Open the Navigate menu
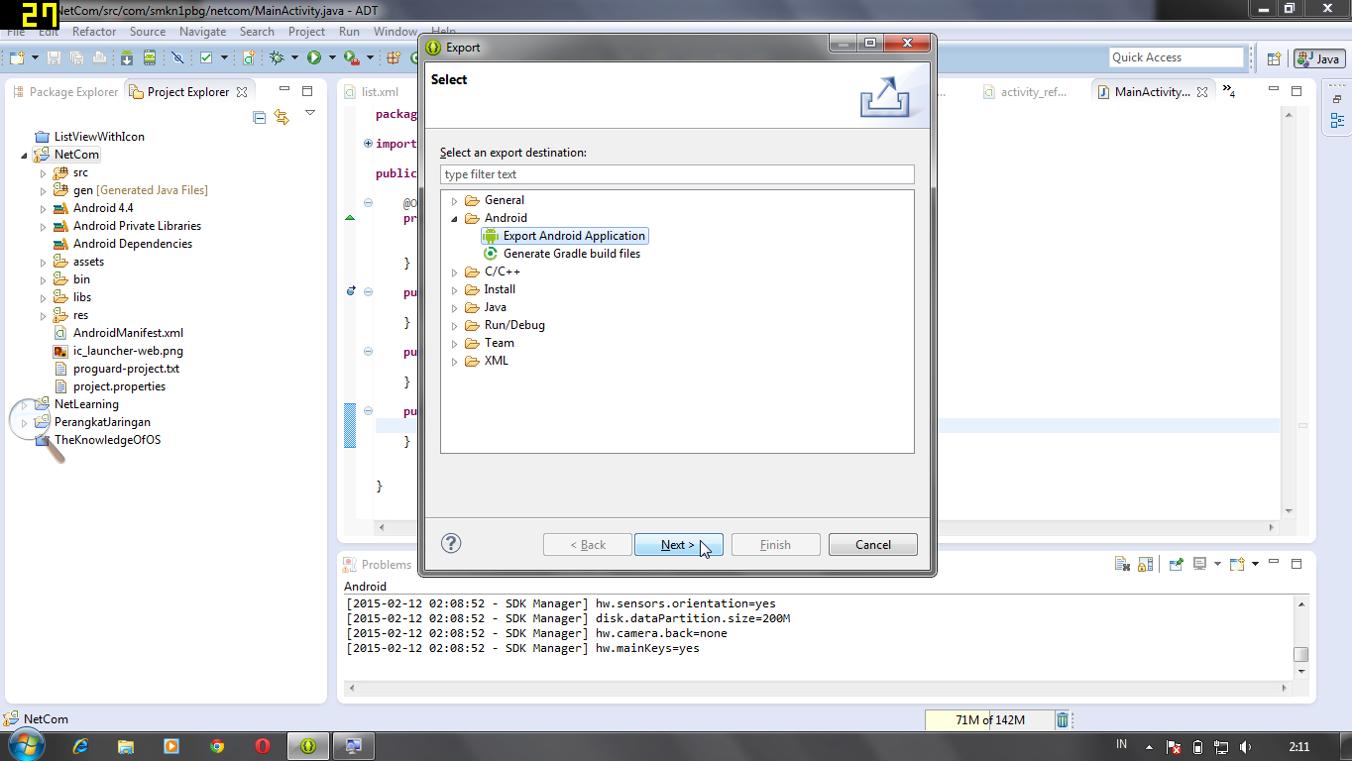Image resolution: width=1352 pixels, height=761 pixels. (202, 32)
